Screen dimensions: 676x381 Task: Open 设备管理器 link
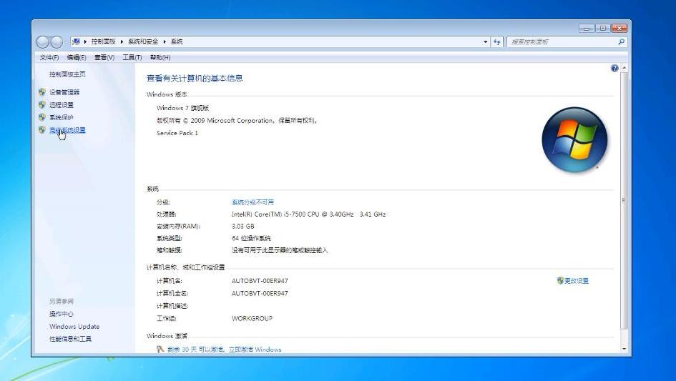click(x=64, y=91)
